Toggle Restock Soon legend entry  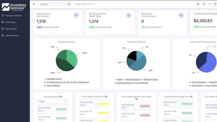tap(149, 80)
